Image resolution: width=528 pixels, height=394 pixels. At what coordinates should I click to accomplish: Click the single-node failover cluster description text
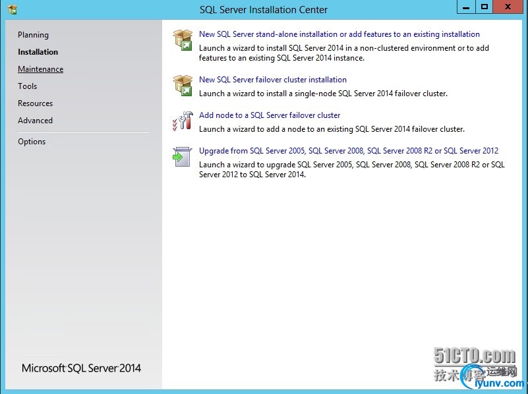click(x=323, y=94)
